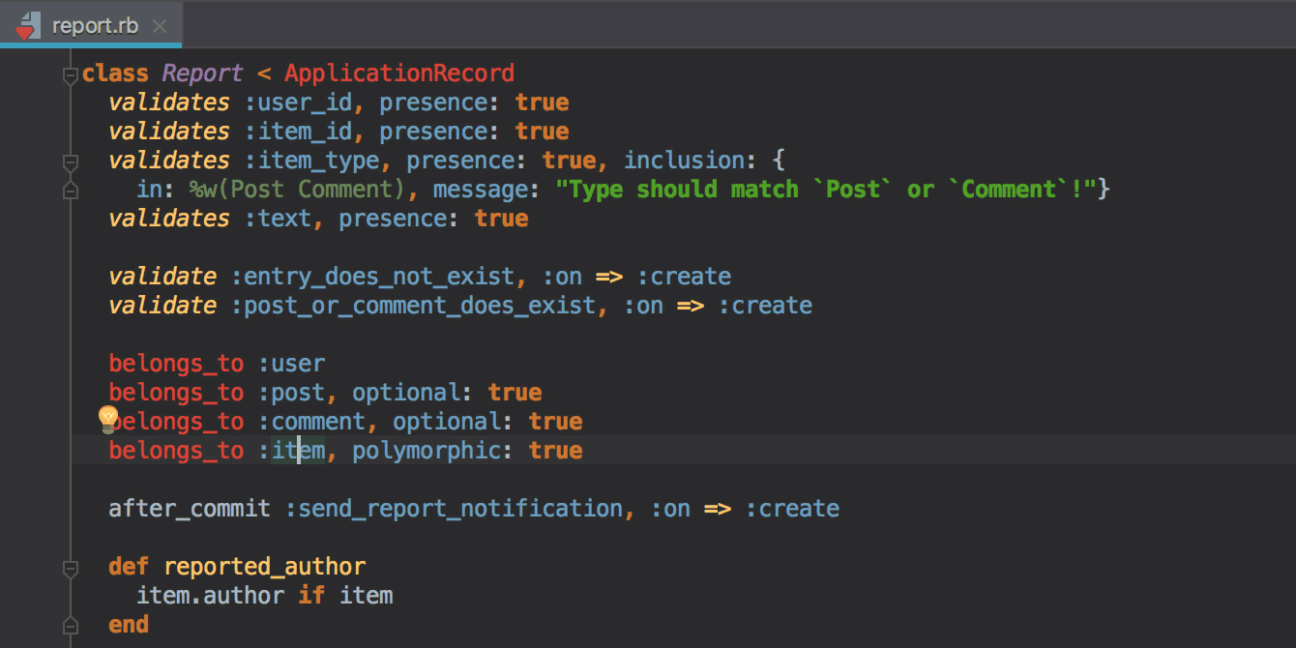
Task: Click the :post symbol after belongs_to
Action: [291, 393]
